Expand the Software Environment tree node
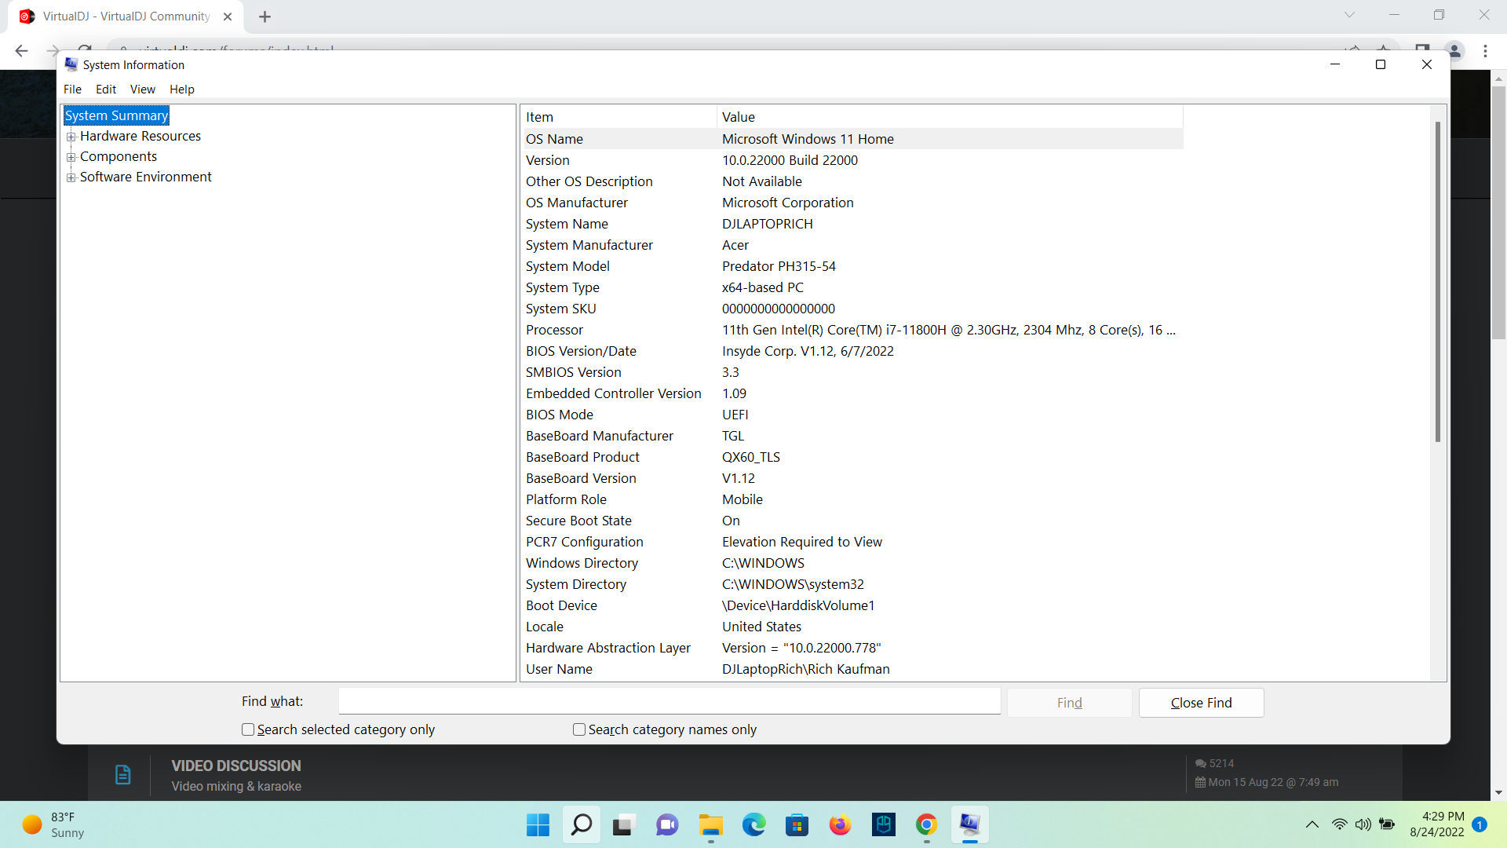Screen dimensions: 1507x848 pyautogui.click(x=71, y=177)
